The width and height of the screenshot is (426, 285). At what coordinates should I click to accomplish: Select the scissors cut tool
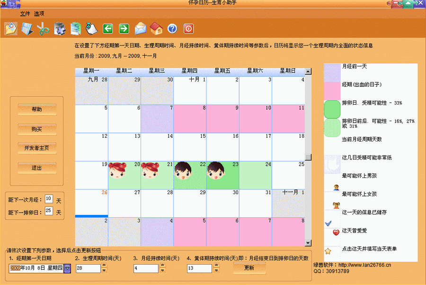click(x=43, y=28)
